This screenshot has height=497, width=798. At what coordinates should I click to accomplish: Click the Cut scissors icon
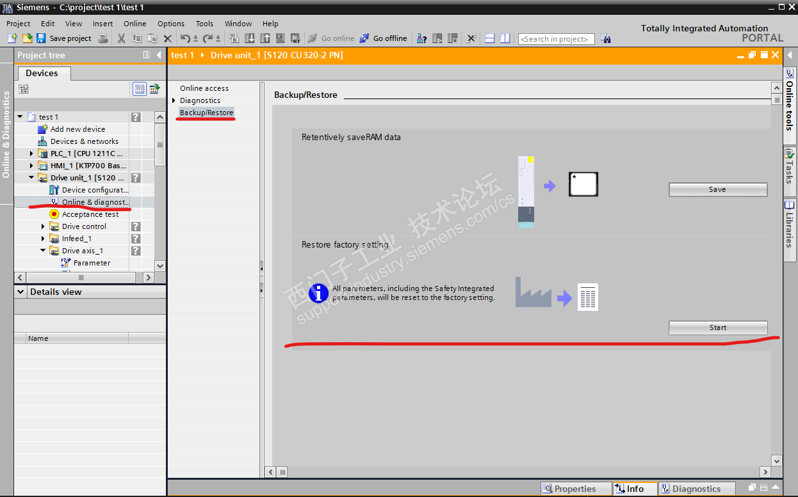tap(121, 38)
